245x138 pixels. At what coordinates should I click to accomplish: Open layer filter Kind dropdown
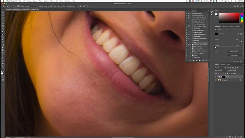pos(219,68)
